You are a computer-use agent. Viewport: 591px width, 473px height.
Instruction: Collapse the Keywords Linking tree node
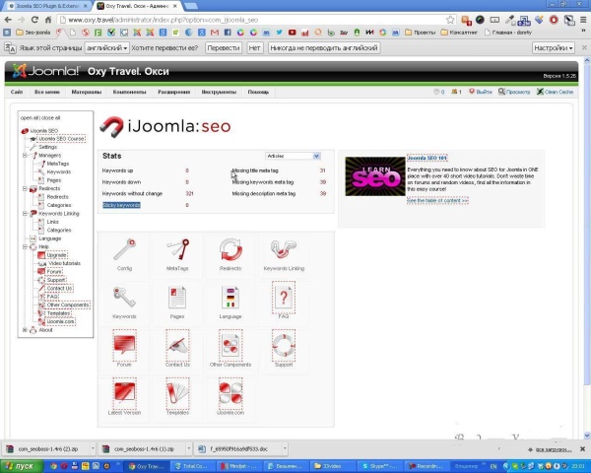pos(25,213)
